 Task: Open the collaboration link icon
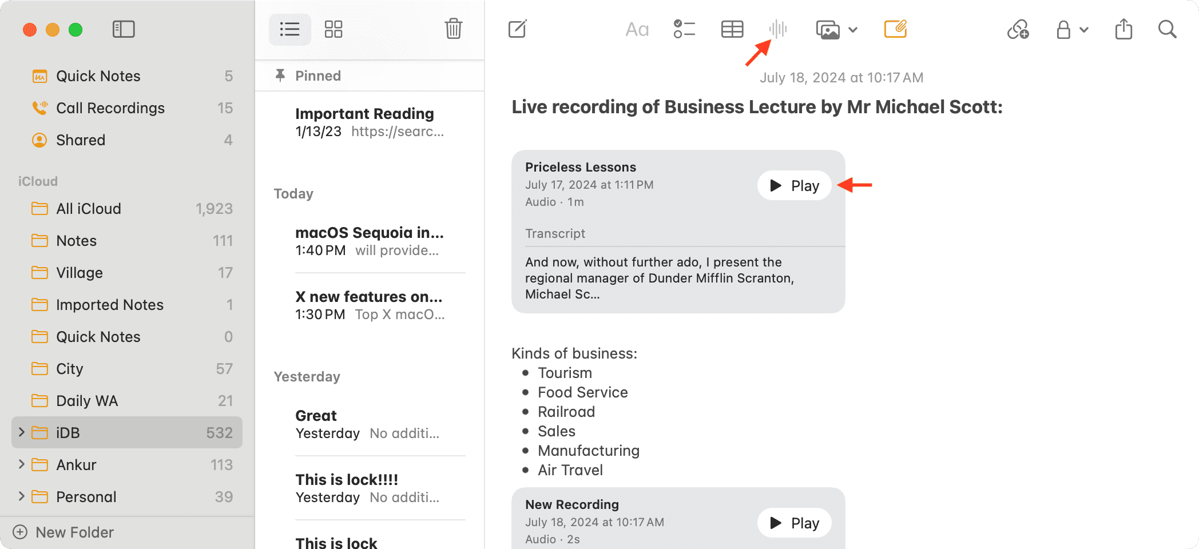[1018, 29]
